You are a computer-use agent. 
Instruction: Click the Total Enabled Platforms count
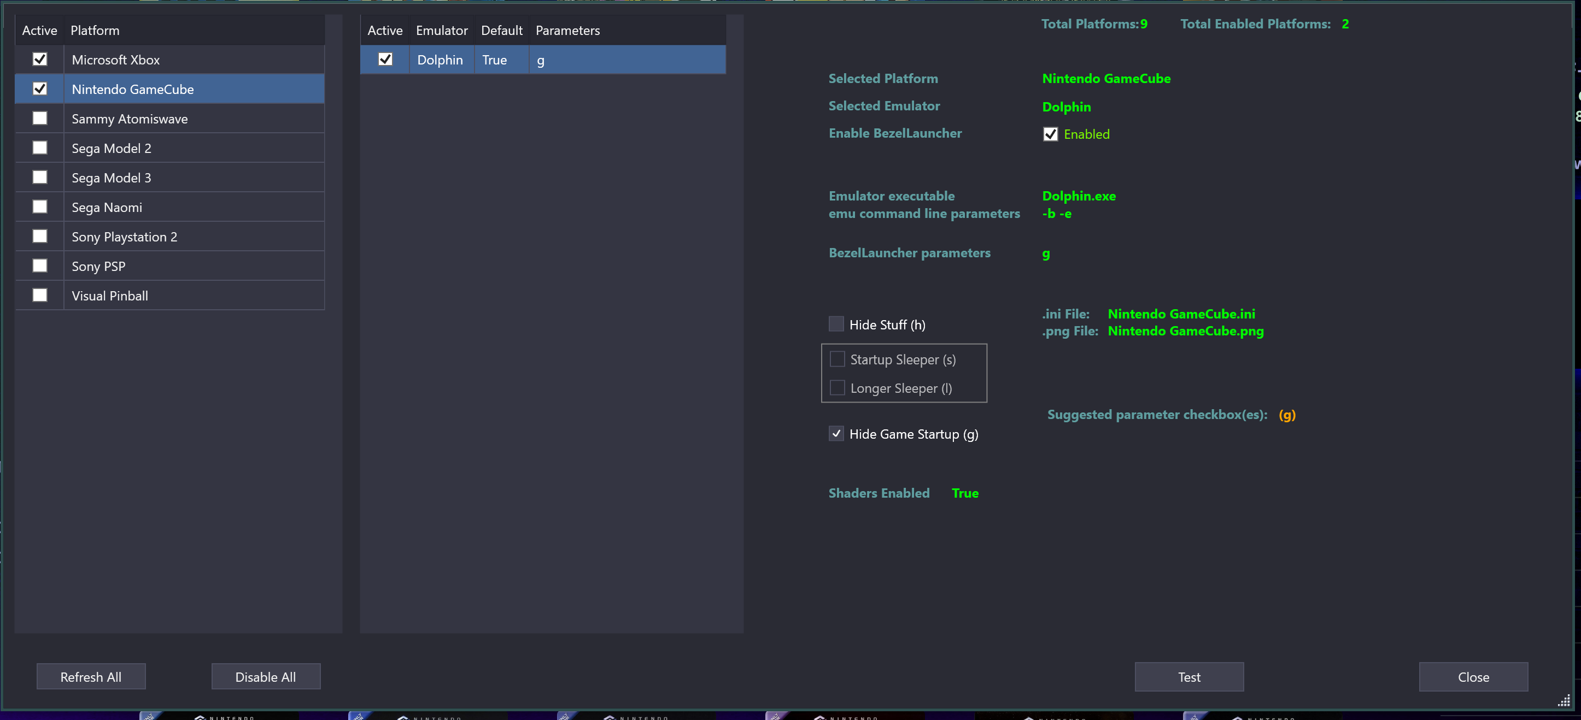click(1345, 24)
